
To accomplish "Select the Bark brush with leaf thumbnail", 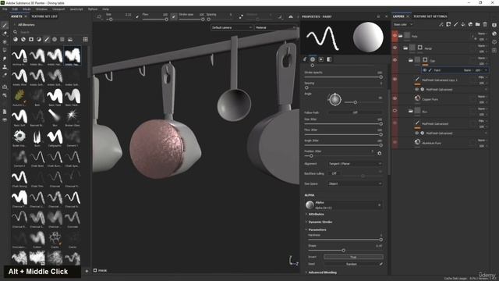I will (19, 96).
